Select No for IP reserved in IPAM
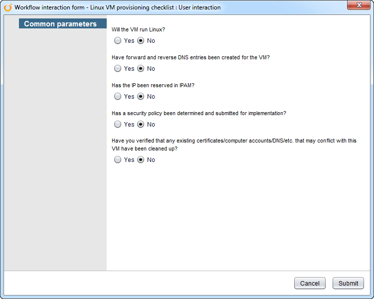Image resolution: width=374 pixels, height=299 pixels. click(141, 97)
